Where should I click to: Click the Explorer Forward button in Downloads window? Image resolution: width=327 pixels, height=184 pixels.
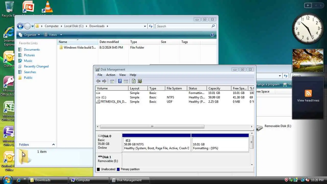tap(27, 26)
